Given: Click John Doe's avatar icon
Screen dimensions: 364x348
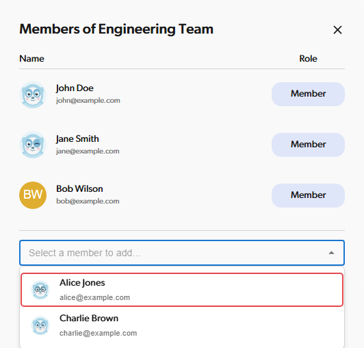Looking at the screenshot, I should [x=33, y=95].
